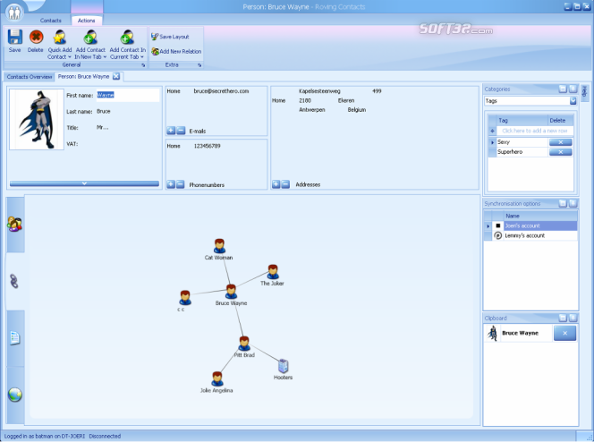Expand the Joeri's account row indicator
This screenshot has width=594, height=442.
pyautogui.click(x=488, y=225)
